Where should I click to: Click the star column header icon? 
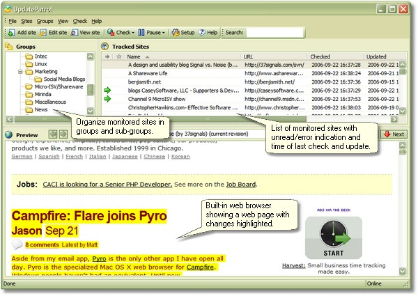pyautogui.click(x=119, y=56)
